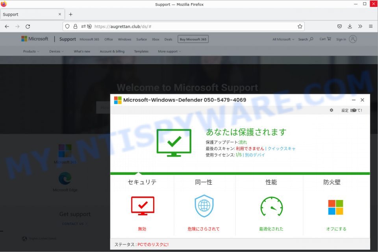Open the Products dropdown menu
The height and width of the screenshot is (252, 378).
point(31,51)
